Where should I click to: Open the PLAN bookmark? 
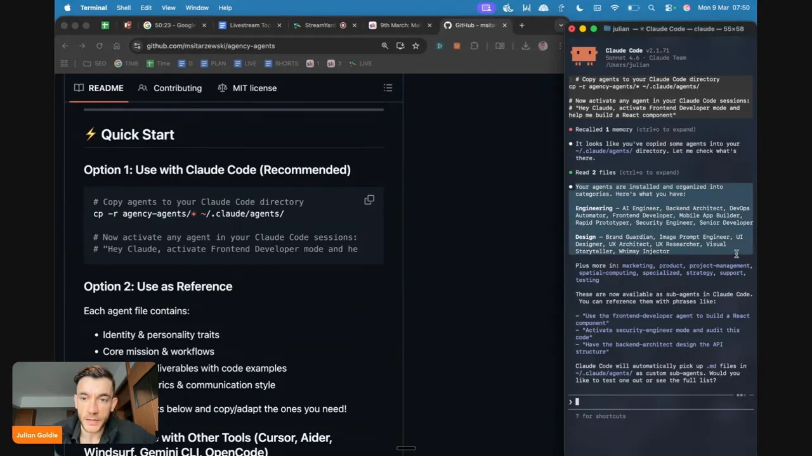click(213, 63)
